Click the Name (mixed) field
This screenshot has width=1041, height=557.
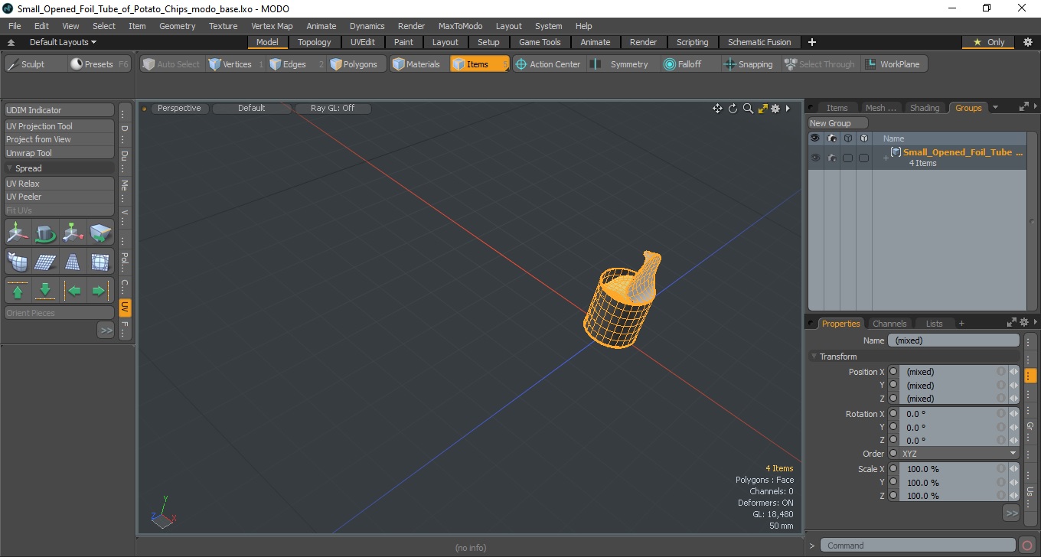[x=954, y=340]
